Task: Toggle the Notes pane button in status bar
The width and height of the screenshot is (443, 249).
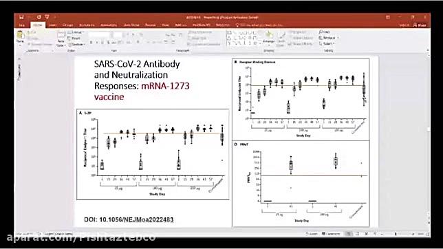Action: coord(311,234)
